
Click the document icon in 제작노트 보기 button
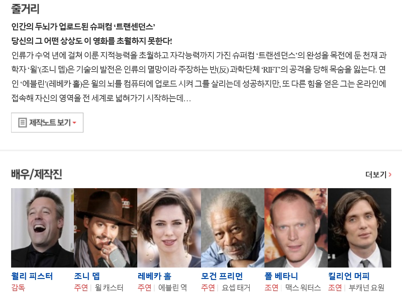coord(22,123)
